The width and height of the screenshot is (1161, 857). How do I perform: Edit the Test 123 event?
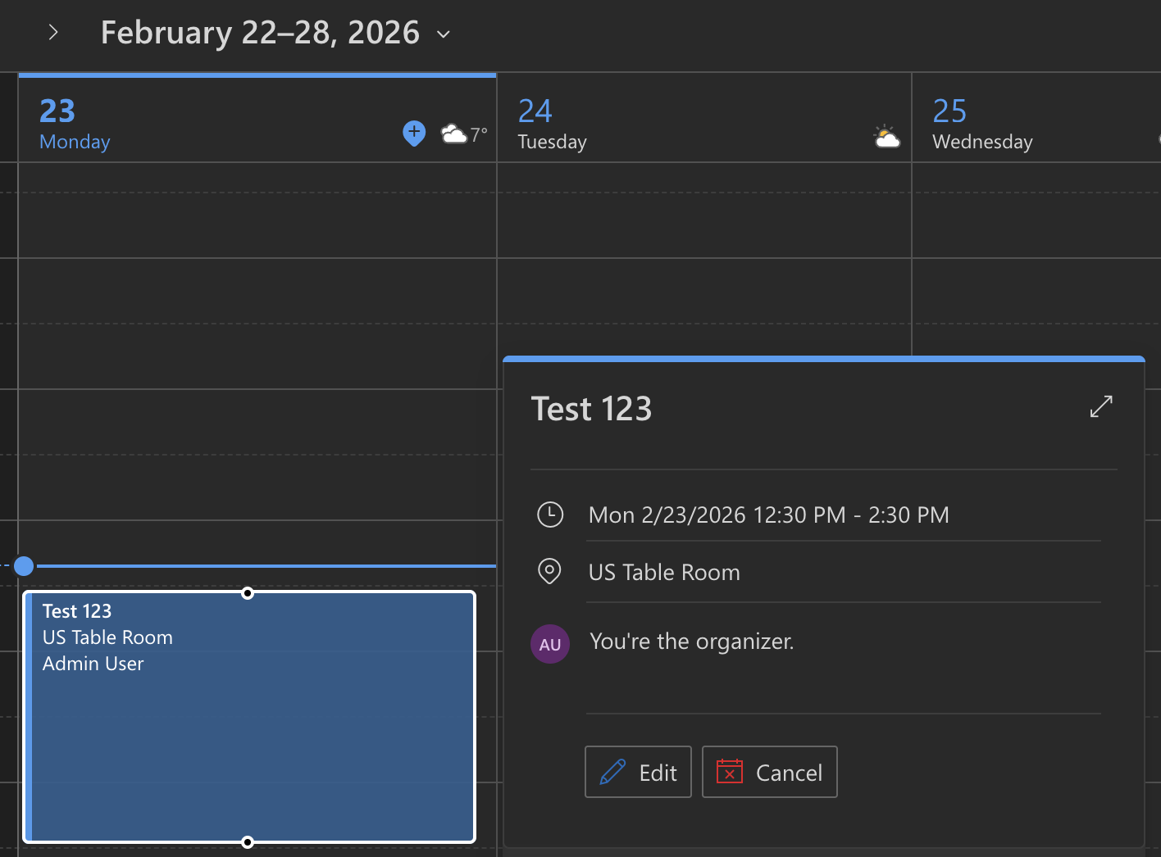click(x=638, y=772)
